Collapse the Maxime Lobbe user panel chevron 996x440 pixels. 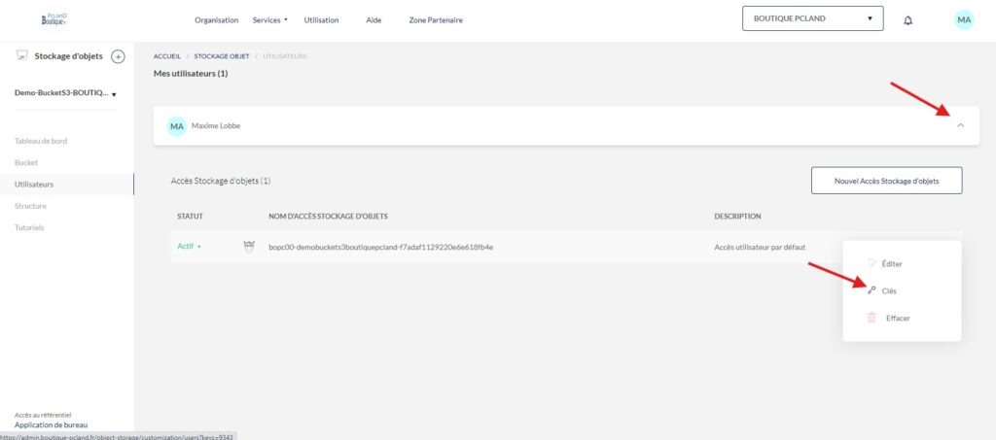960,125
